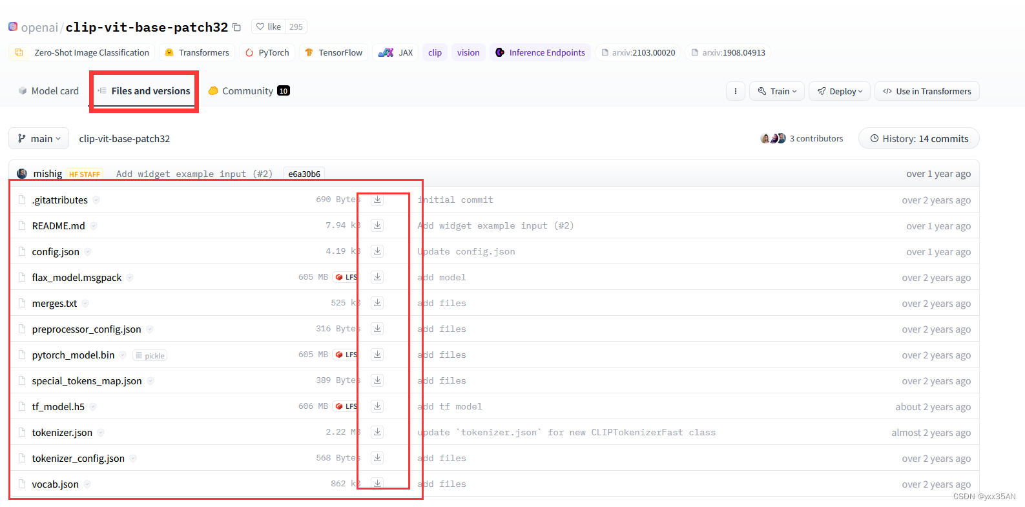Image resolution: width=1025 pixels, height=507 pixels.
Task: Click the security badge next to README.md
Action: pyautogui.click(x=94, y=226)
